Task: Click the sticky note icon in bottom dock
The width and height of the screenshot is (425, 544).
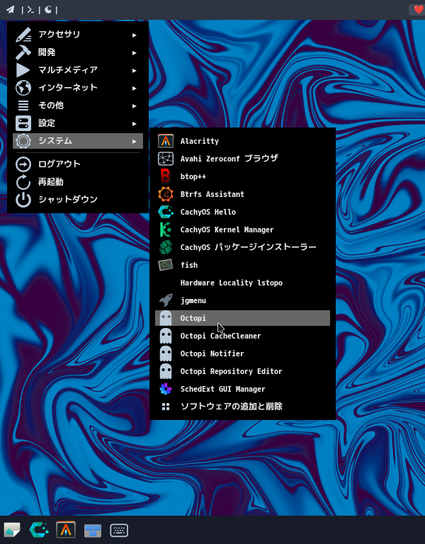Action: [x=12, y=530]
